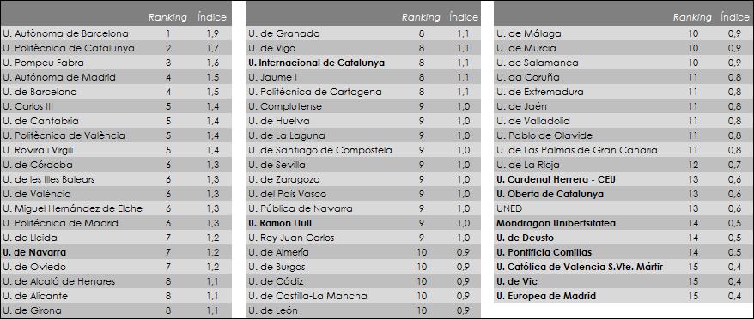Click the U. Pompeu Fabra entry
754x319 pixels.
[43, 63]
